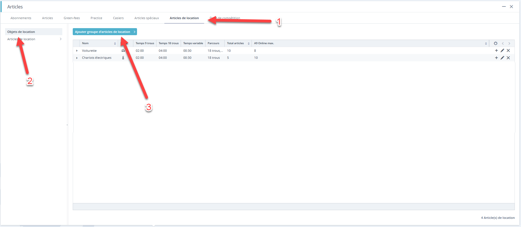Open the Practice tab
Viewport: 521px width, 227px height.
click(96, 18)
